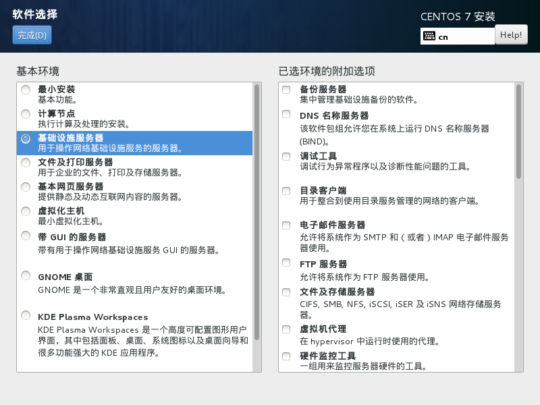
Task: Select 带 GUI 的服务器 radio button
Action: click(x=26, y=236)
